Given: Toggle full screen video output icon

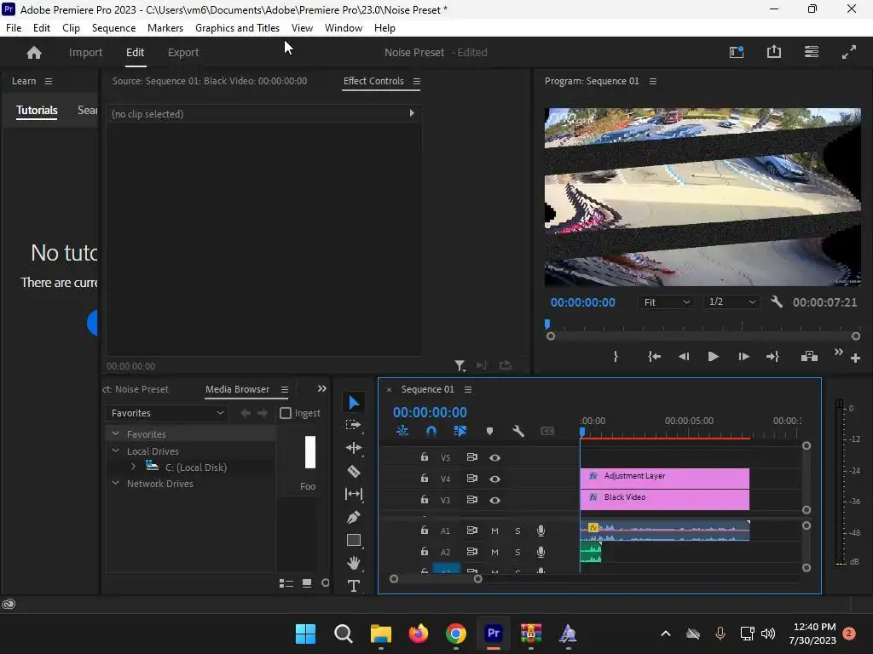Looking at the screenshot, I should tap(848, 52).
